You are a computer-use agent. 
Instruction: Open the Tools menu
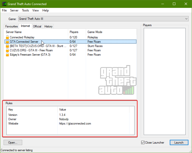(25, 10)
